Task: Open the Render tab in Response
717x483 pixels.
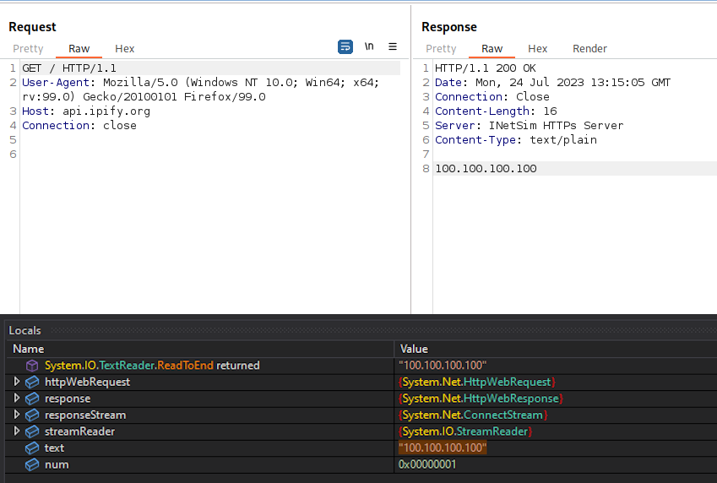Action: pos(589,49)
